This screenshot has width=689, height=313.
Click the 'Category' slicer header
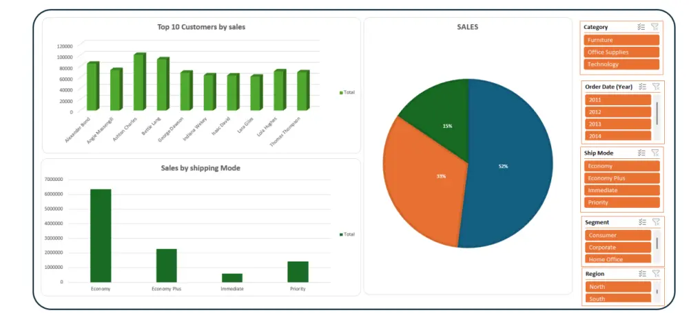(x=595, y=27)
